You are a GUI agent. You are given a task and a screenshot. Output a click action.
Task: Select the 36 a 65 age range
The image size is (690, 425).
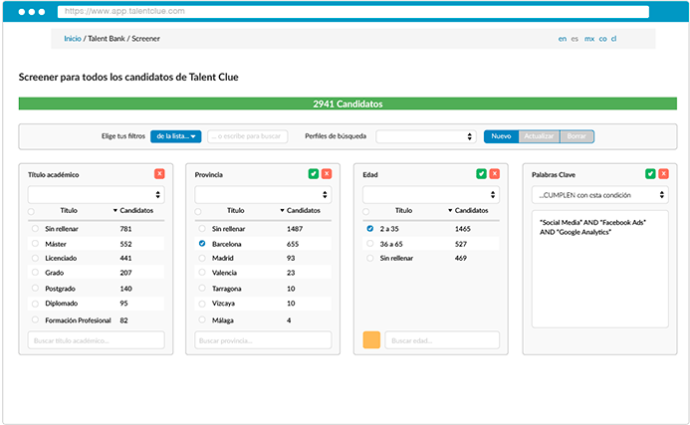click(370, 243)
